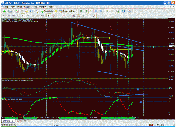Expand the New Chart dropdown arrow
The image size is (176, 127).
(x=6, y=11)
